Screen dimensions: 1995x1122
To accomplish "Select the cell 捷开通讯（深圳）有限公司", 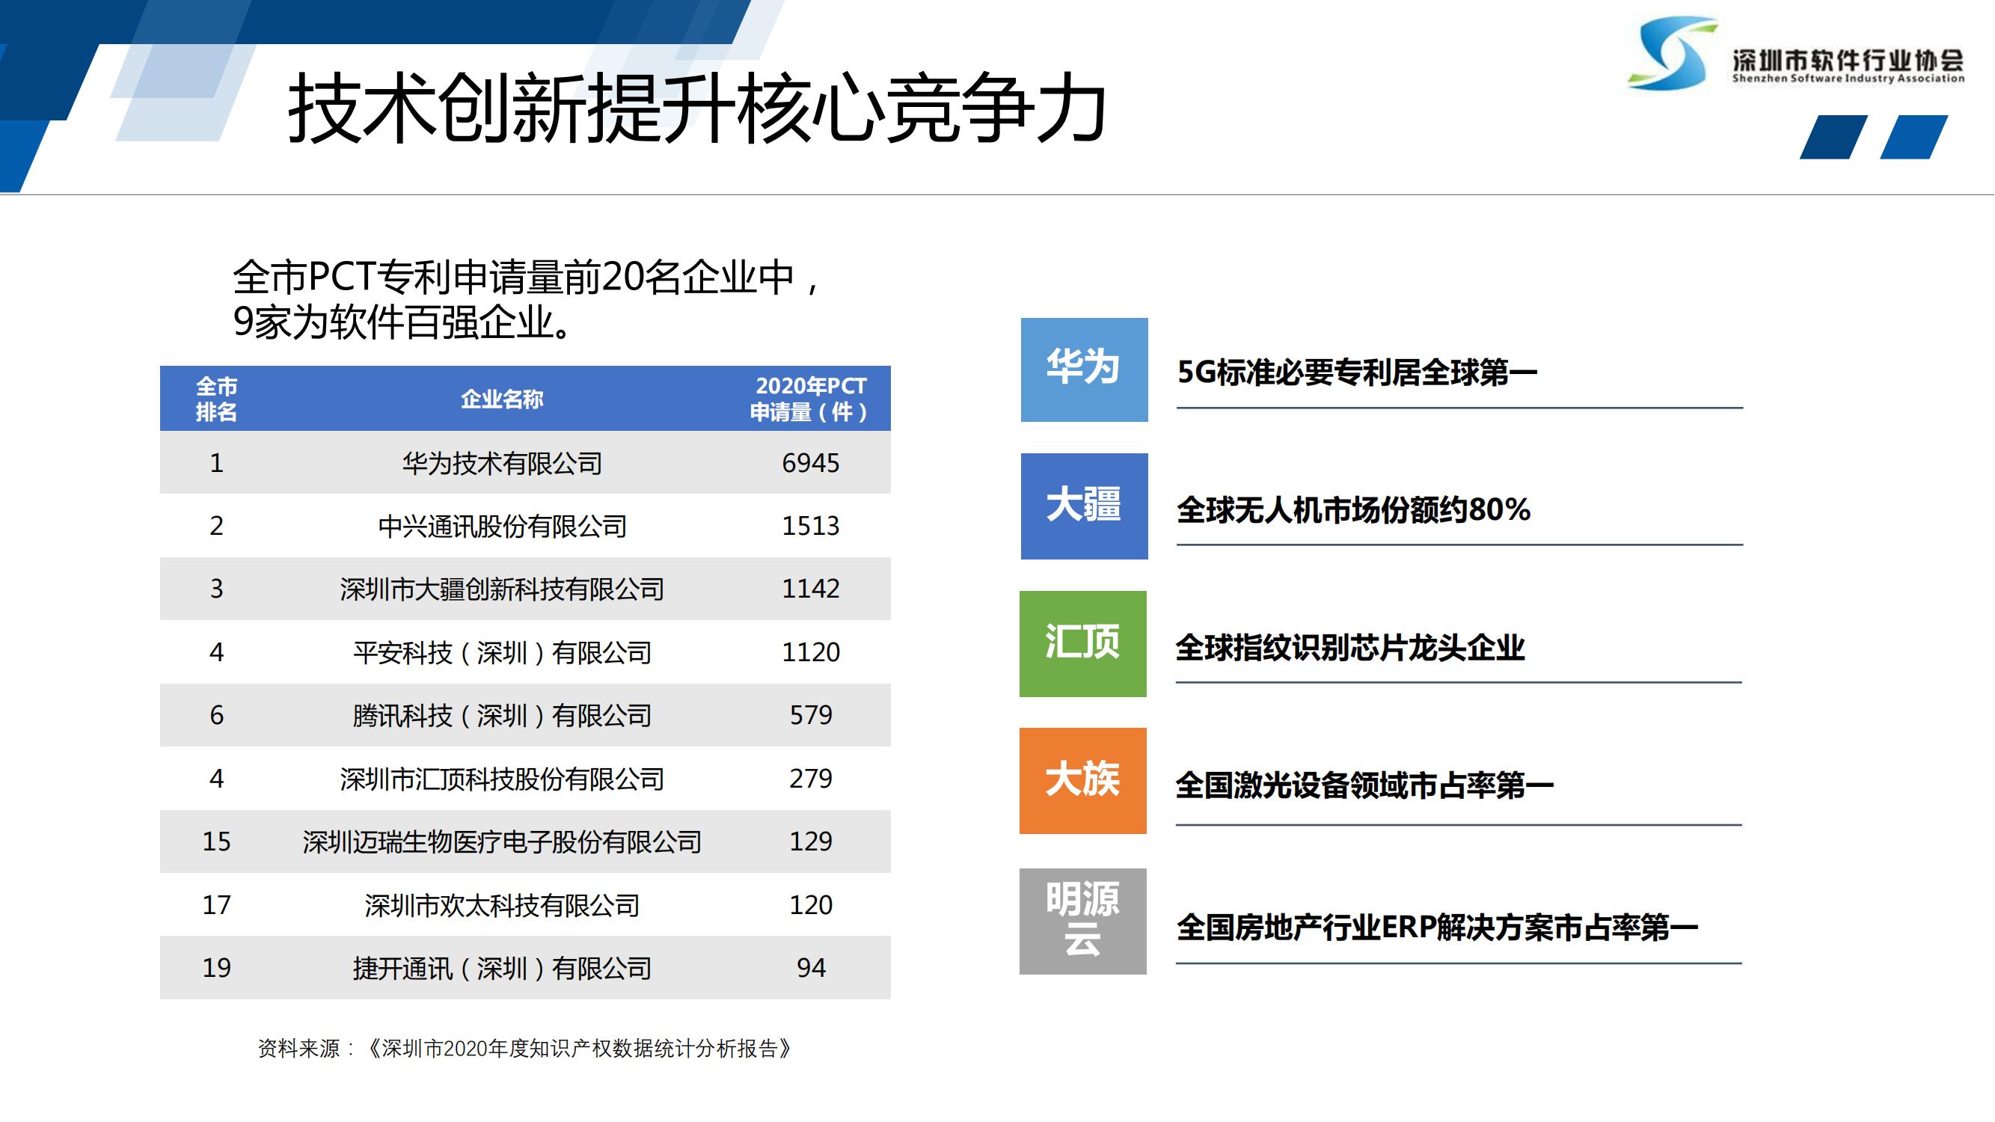I will [x=502, y=968].
